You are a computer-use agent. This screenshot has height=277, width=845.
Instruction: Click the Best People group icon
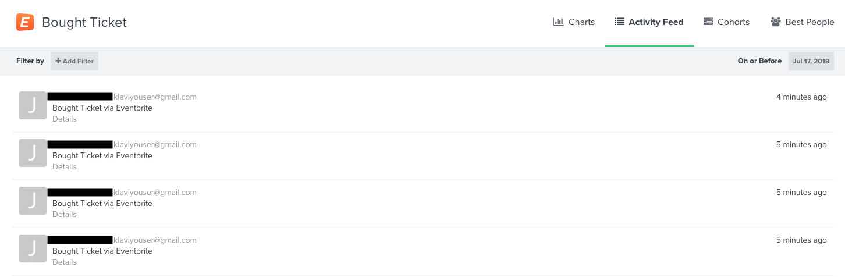click(x=775, y=22)
